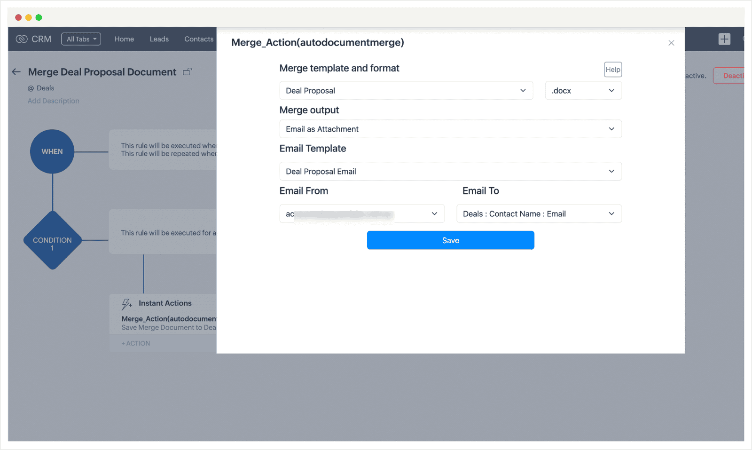This screenshot has width=752, height=450.
Task: Select the CONDITION 1 diamond node
Action: [x=52, y=240]
